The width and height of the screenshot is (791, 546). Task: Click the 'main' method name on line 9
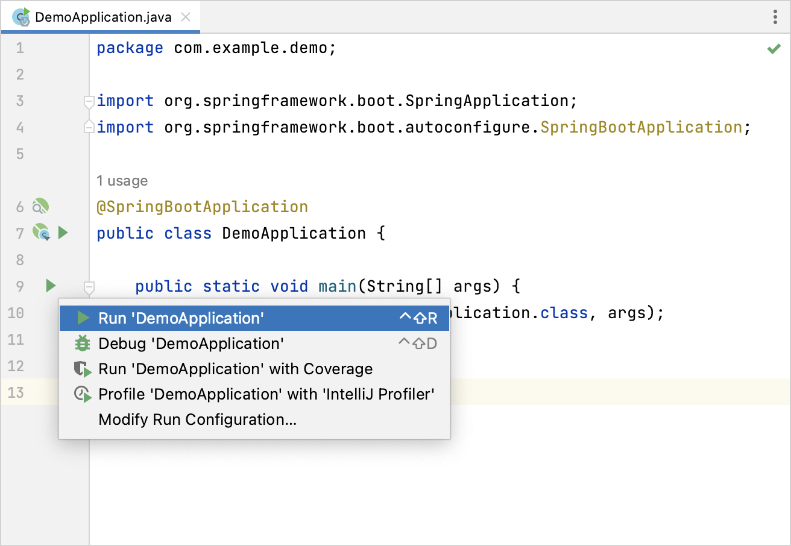tap(338, 286)
